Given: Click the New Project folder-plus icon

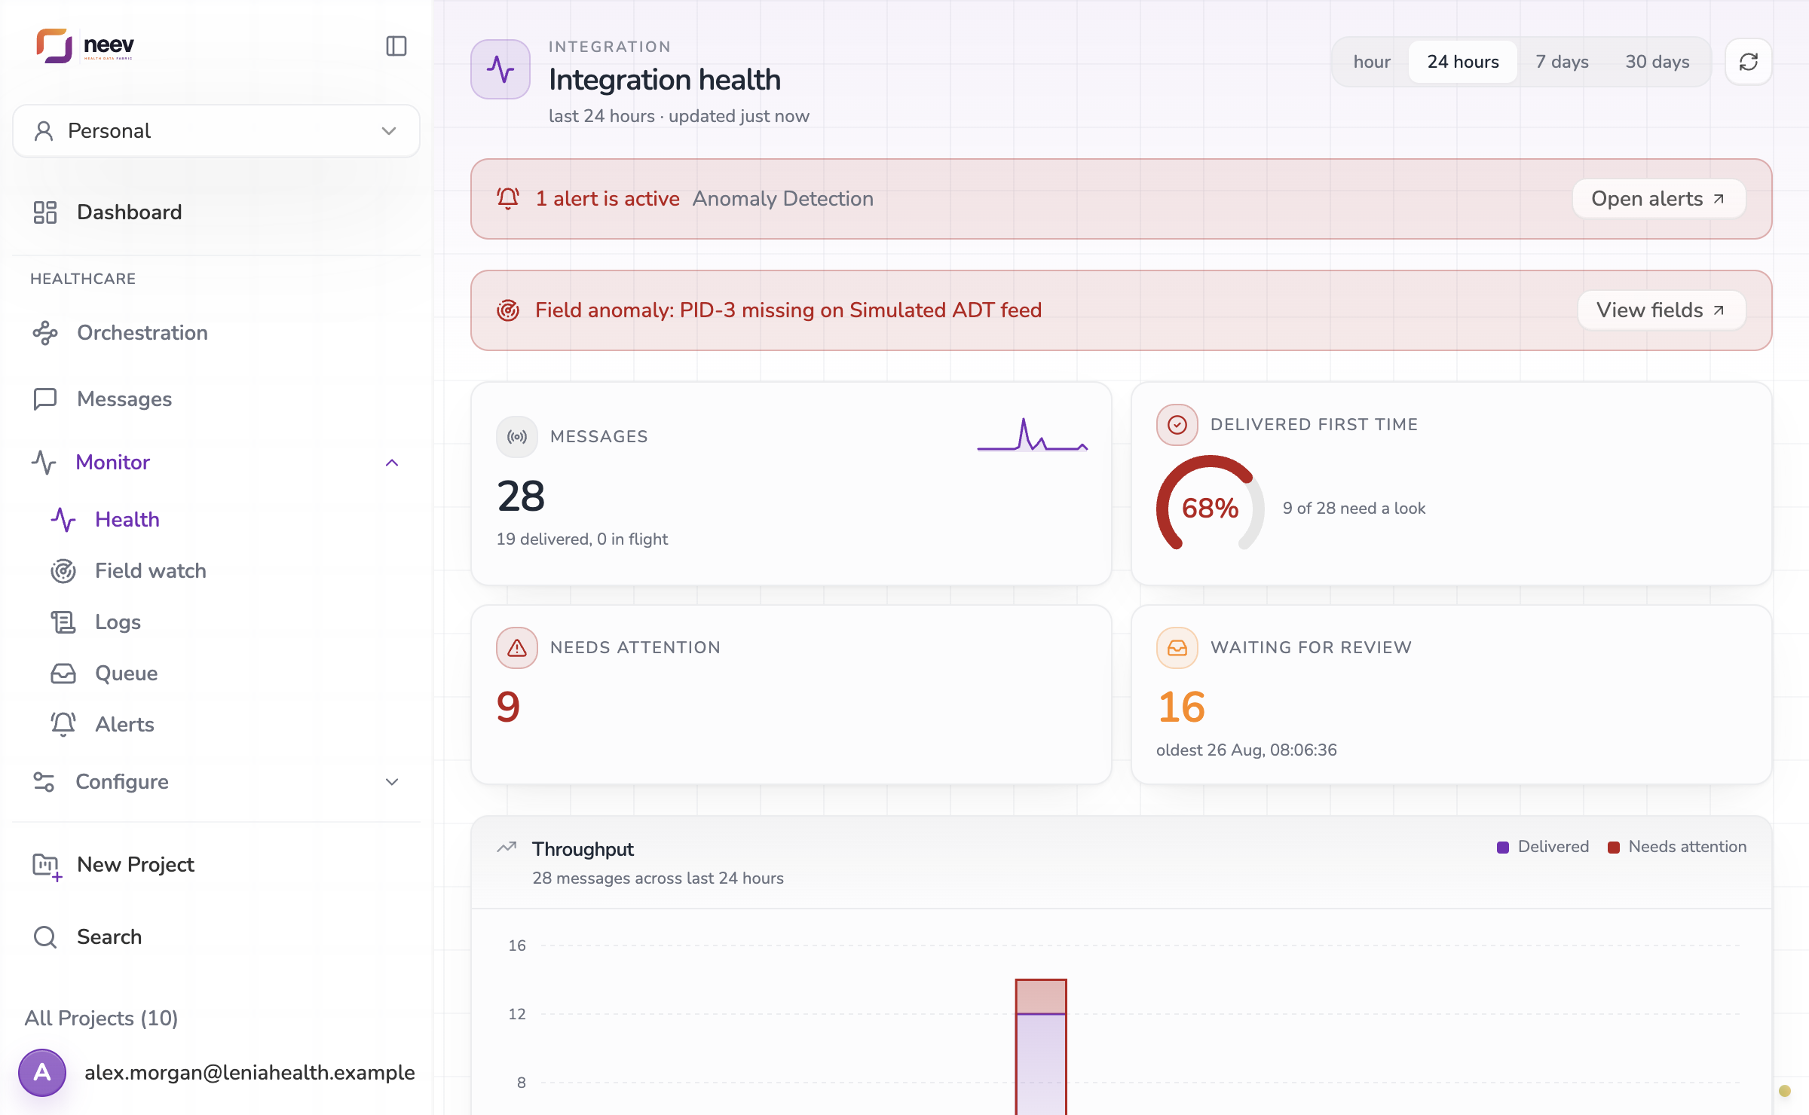Looking at the screenshot, I should click(x=47, y=866).
